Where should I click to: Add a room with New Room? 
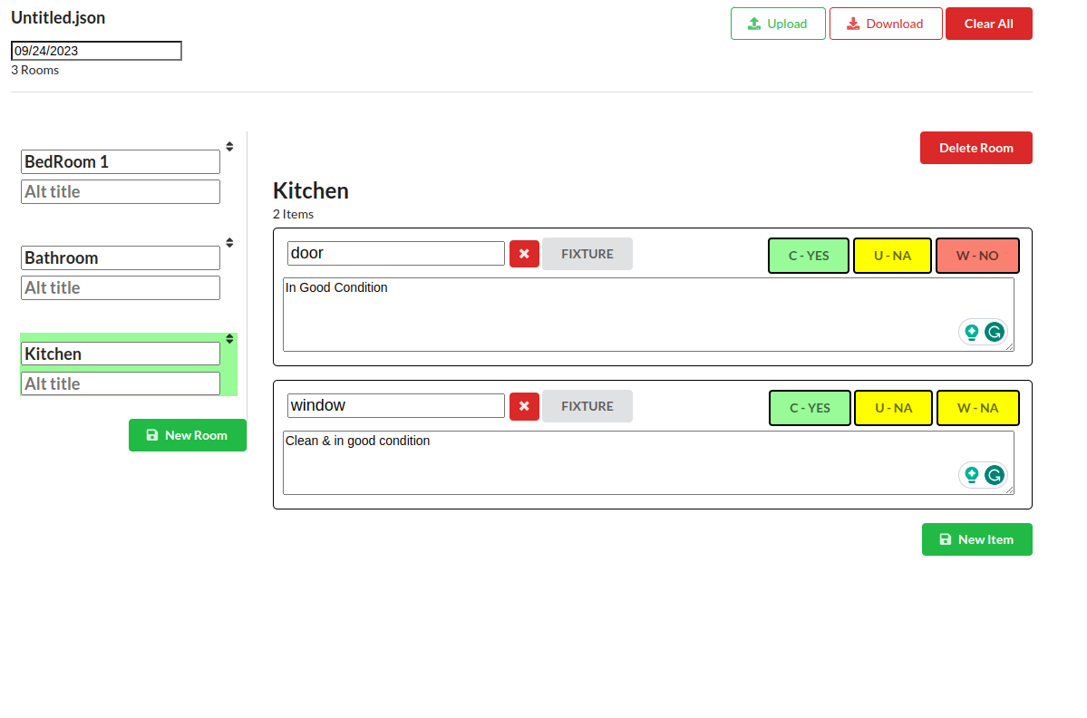188,435
